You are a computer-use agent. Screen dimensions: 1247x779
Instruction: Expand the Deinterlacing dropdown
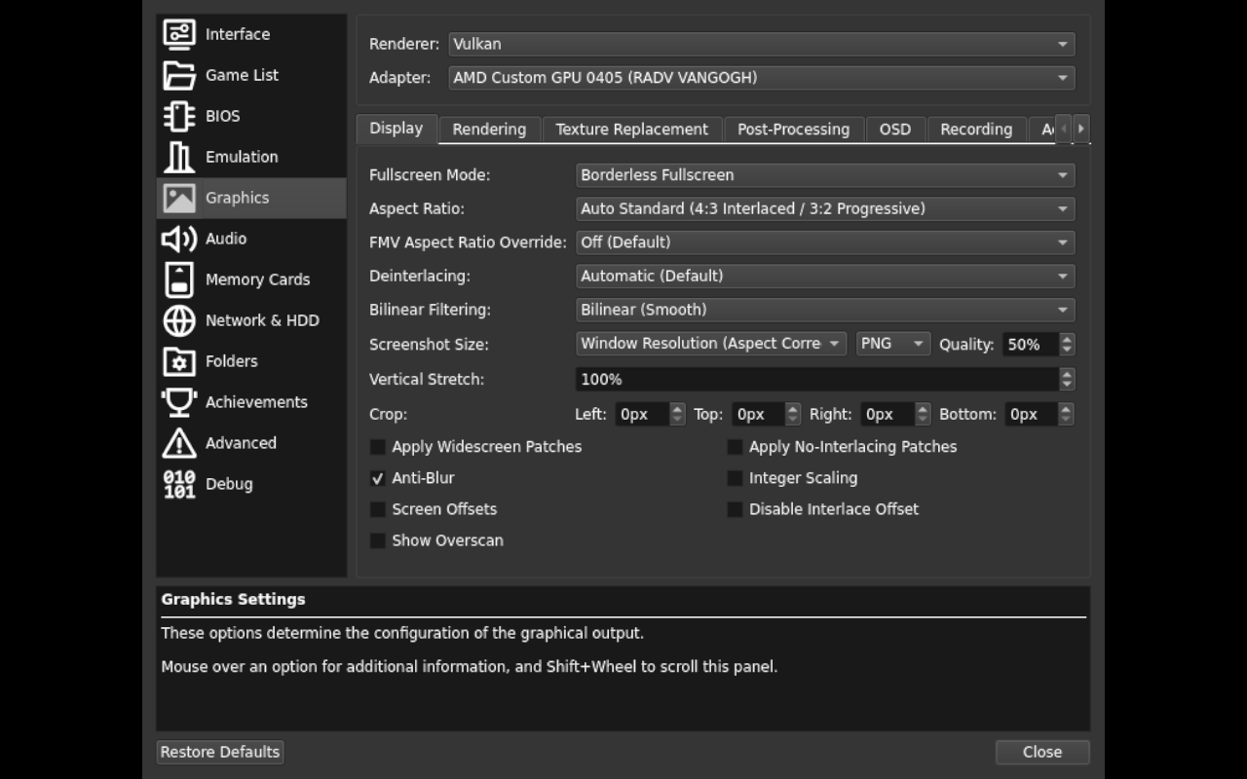click(x=825, y=276)
